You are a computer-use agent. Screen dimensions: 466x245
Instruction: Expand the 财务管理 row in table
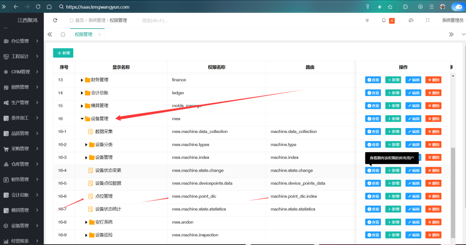(82, 80)
